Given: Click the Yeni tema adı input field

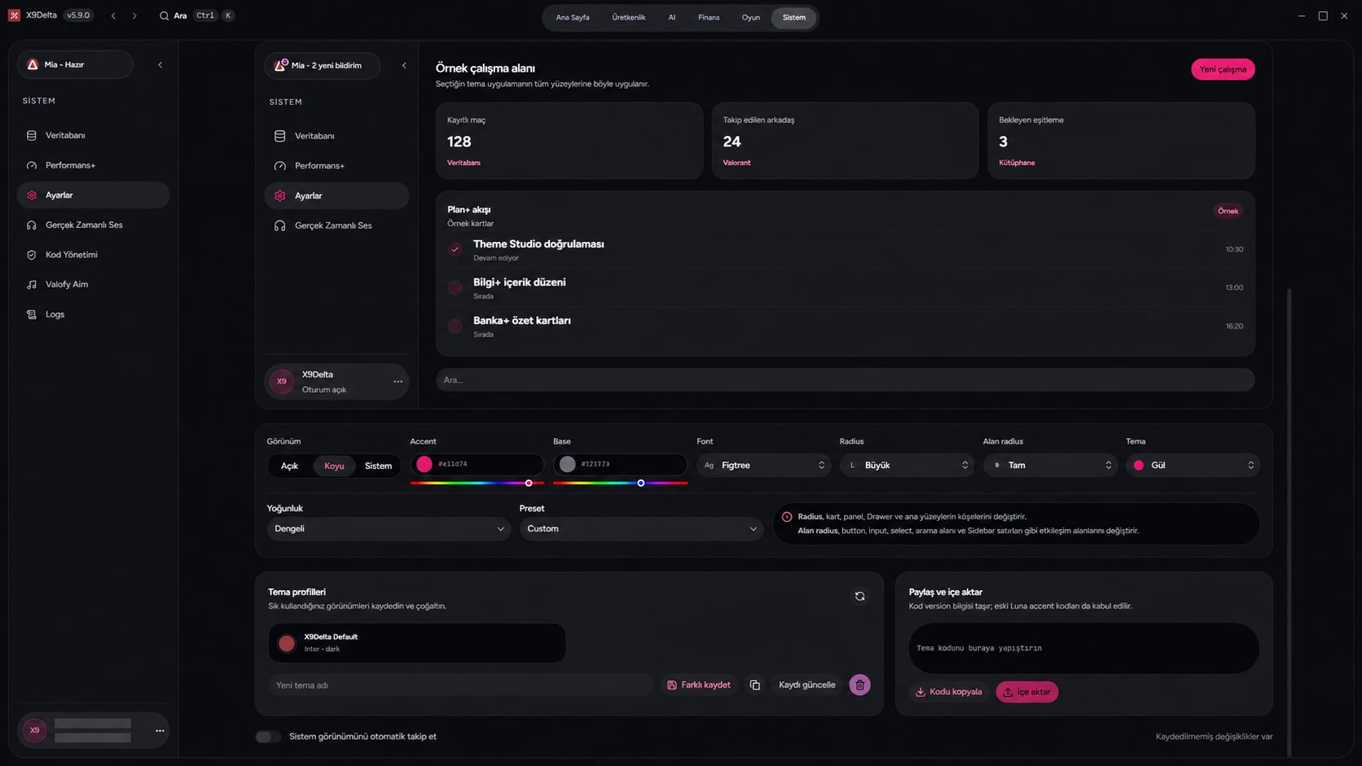Looking at the screenshot, I should click(460, 685).
